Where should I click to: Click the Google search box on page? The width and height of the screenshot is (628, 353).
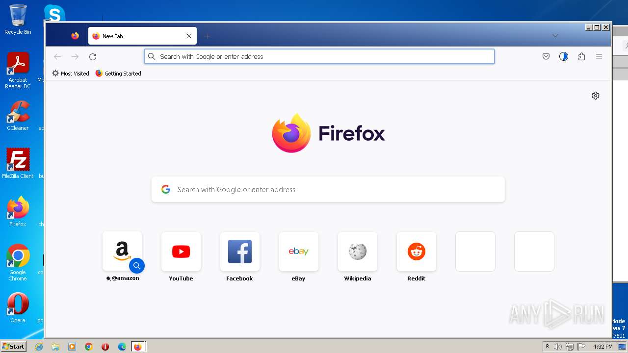coord(328,189)
